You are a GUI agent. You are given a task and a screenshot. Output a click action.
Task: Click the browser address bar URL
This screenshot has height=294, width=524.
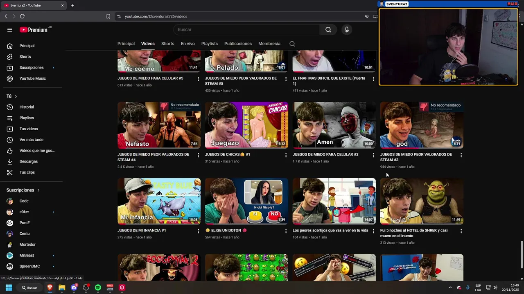pyautogui.click(x=156, y=16)
